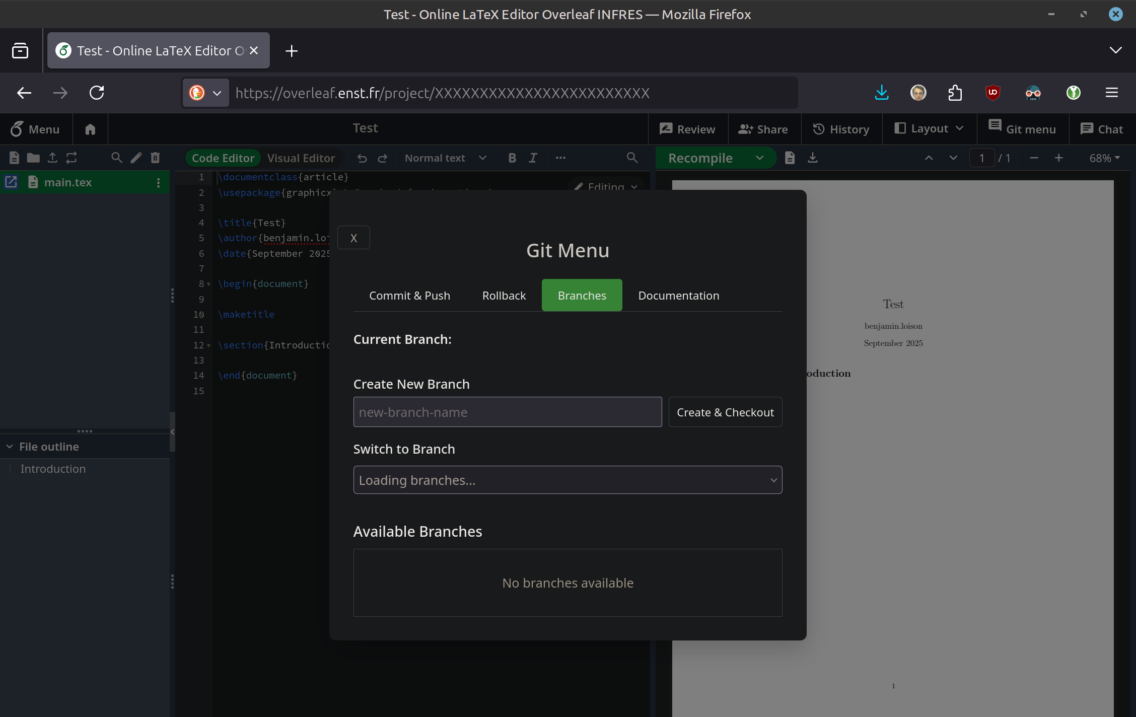Select the Rollback tab
This screenshot has width=1136, height=717.
[x=504, y=296]
